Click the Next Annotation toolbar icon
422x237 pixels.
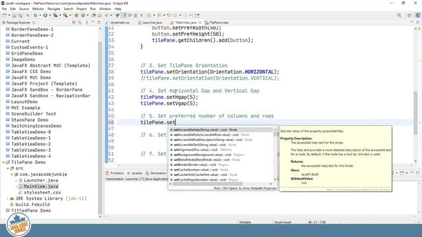(149, 15)
